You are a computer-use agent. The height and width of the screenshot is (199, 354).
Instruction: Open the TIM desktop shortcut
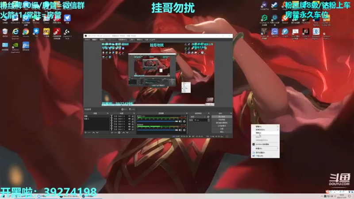tap(36, 32)
